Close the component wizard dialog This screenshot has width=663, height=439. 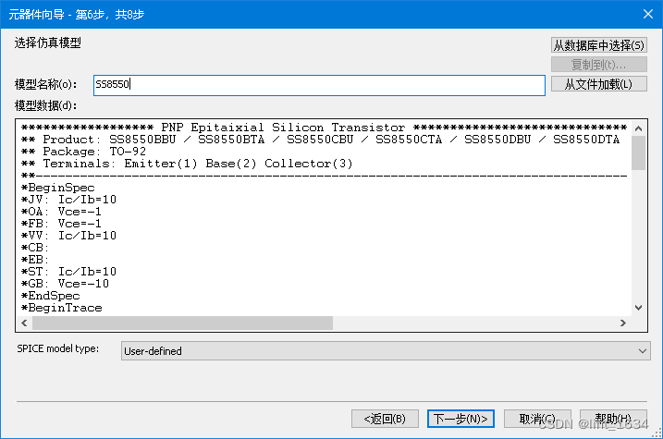click(x=648, y=14)
